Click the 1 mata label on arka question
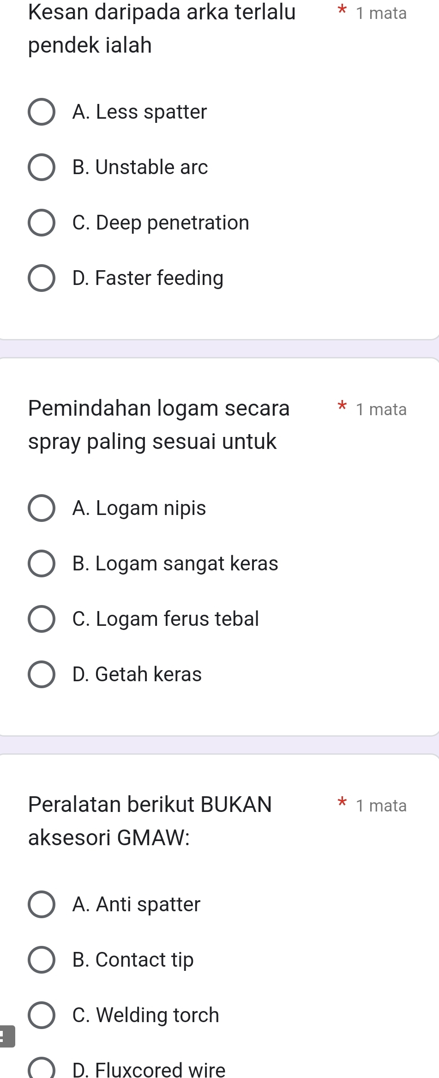Image resolution: width=439 pixels, height=1078 pixels. pyautogui.click(x=381, y=13)
